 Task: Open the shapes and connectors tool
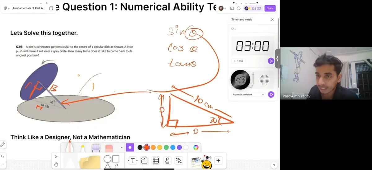click(111, 162)
